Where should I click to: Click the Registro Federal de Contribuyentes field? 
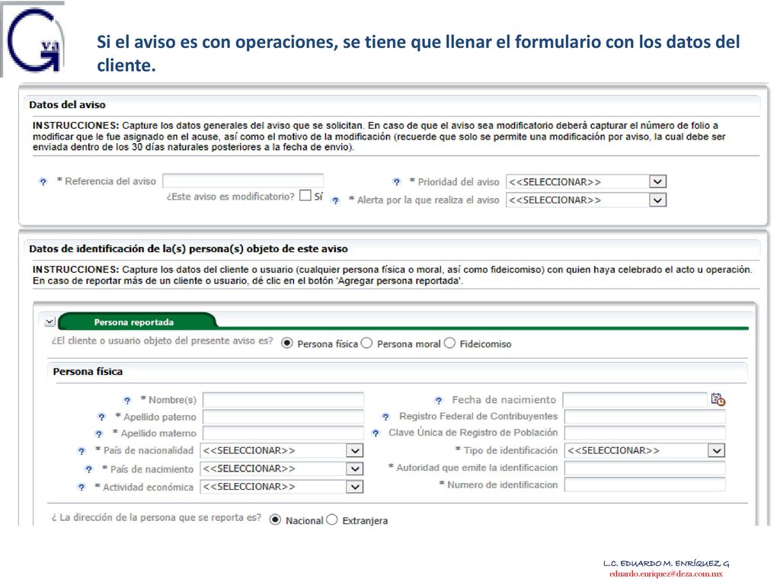[644, 417]
